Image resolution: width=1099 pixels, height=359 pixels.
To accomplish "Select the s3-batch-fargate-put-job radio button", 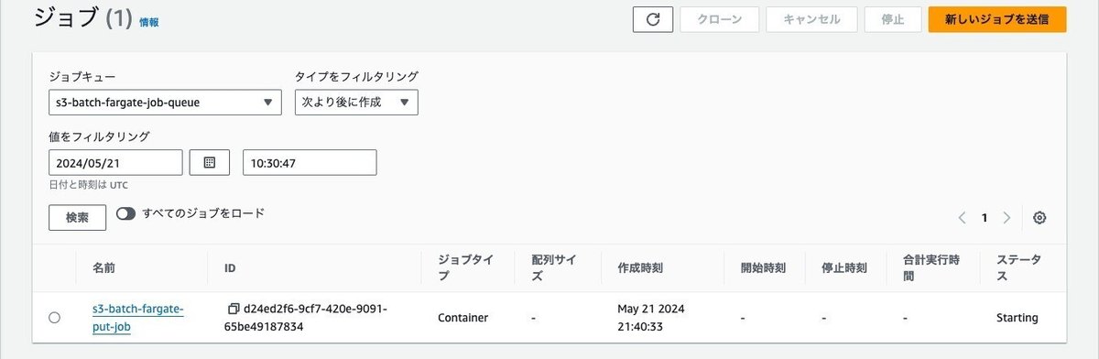I will tap(54, 318).
